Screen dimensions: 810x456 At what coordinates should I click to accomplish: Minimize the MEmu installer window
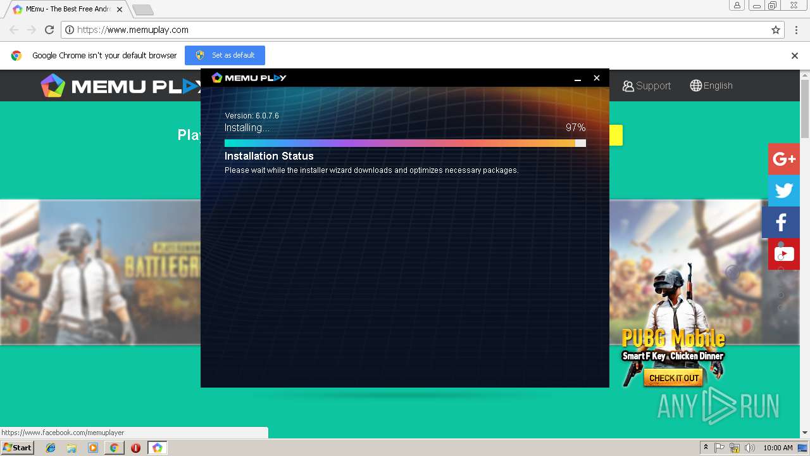click(x=577, y=78)
